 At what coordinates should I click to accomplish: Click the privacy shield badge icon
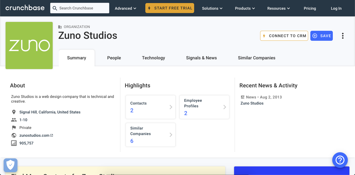click(x=11, y=165)
